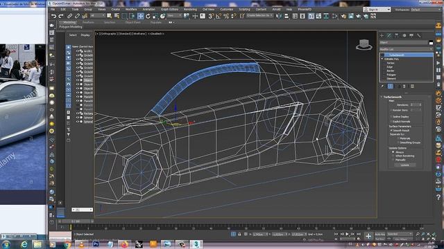444x249 pixels.
Task: Activate the Select and Scale tool
Action: click(x=155, y=17)
